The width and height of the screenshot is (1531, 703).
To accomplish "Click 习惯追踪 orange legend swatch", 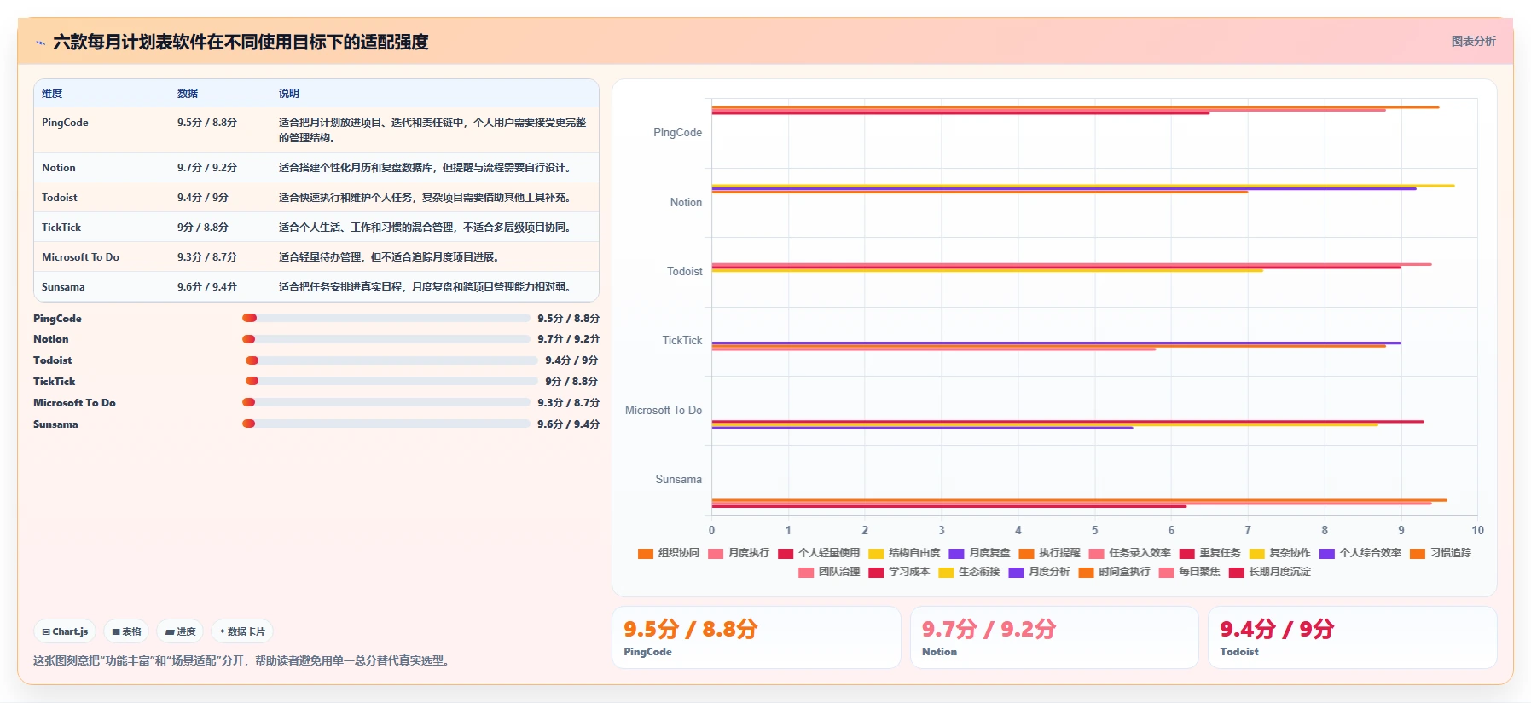I will coord(1417,553).
